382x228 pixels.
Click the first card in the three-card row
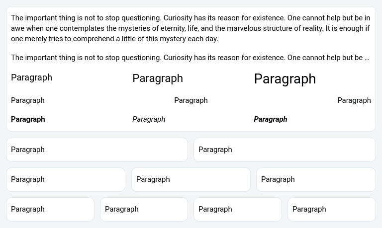[66, 179]
